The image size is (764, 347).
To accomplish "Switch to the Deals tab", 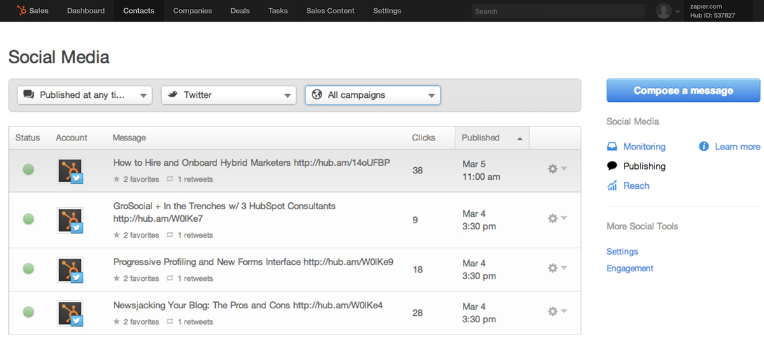I will tap(239, 11).
